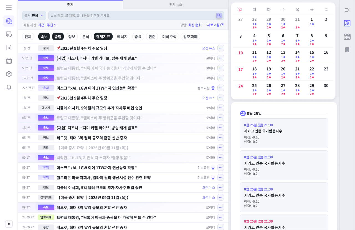
Task: Select calendar date 13
Action: click(x=283, y=53)
